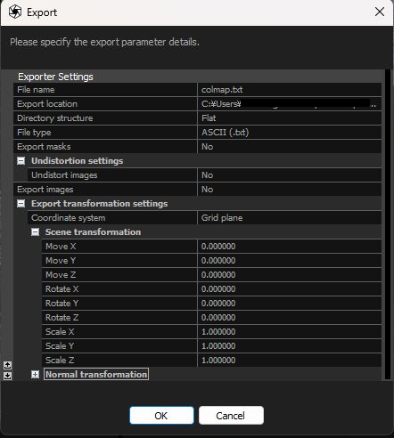The width and height of the screenshot is (394, 438).
Task: Click the expand-all up arrow icon
Action: pyautogui.click(x=7, y=365)
